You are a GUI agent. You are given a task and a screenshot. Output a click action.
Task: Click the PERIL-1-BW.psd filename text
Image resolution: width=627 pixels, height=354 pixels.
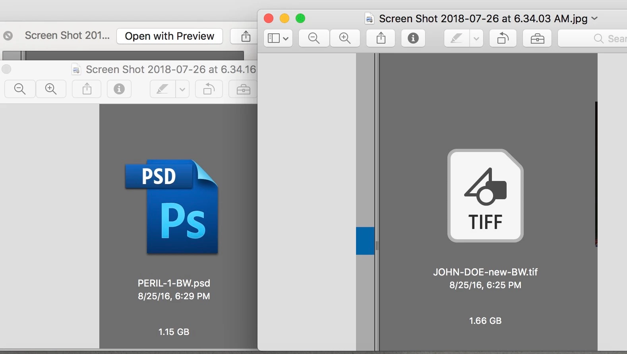pyautogui.click(x=174, y=283)
